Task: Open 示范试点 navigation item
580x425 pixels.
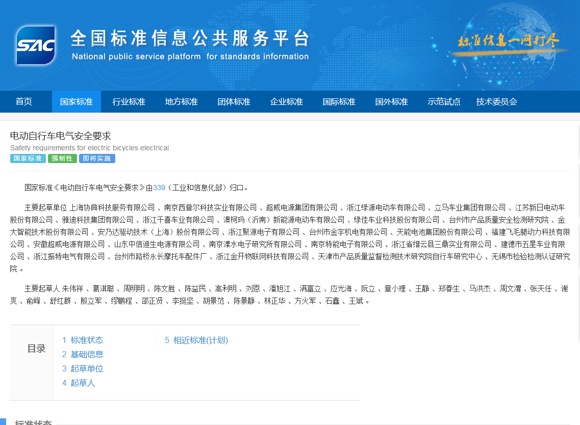Action: click(x=444, y=102)
